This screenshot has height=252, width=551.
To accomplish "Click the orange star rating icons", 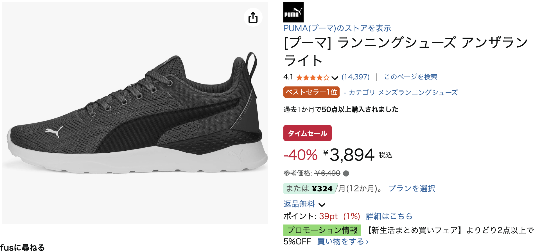I will coord(312,77).
